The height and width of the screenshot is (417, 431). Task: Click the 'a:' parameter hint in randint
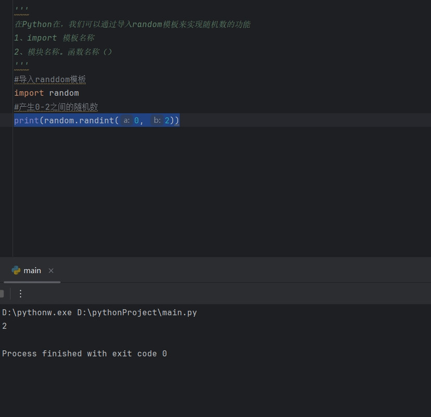(126, 120)
